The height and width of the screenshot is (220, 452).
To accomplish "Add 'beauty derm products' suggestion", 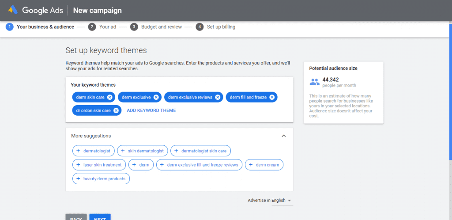I will tap(101, 179).
